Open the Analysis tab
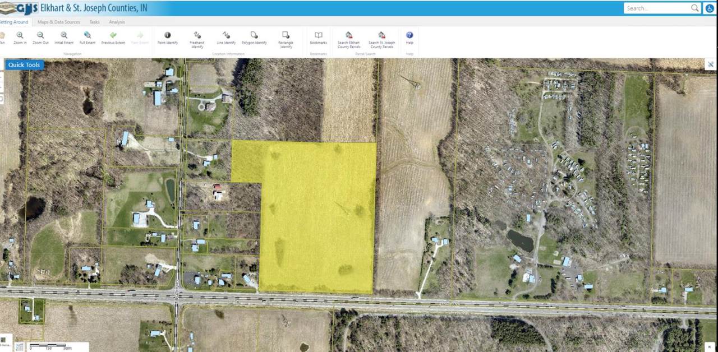This screenshot has height=352, width=718. (x=117, y=22)
